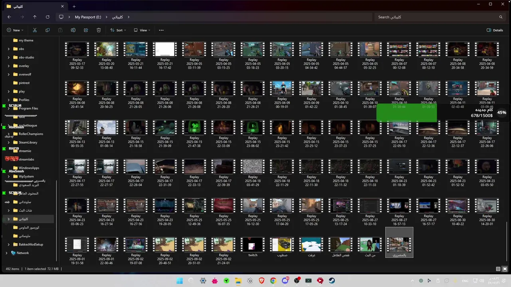511x287 pixels.
Task: Click File Explorer icon in taskbar
Action: 238,281
